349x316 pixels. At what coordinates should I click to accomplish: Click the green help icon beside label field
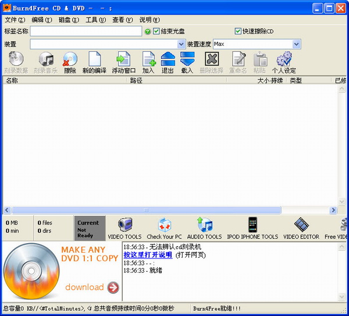[148, 31]
